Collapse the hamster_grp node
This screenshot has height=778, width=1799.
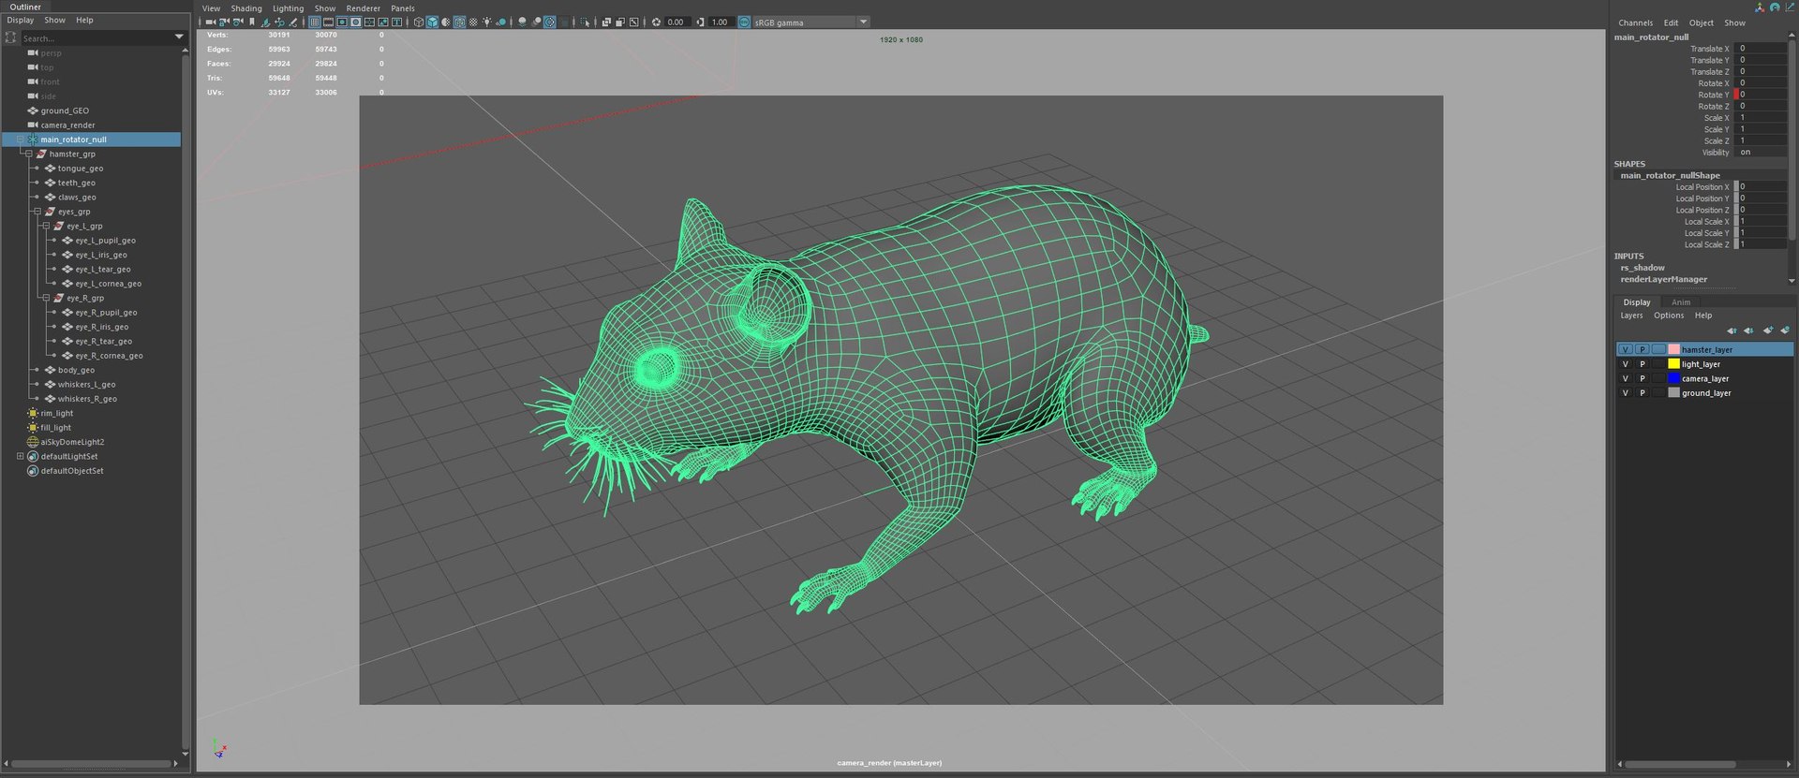click(x=28, y=154)
